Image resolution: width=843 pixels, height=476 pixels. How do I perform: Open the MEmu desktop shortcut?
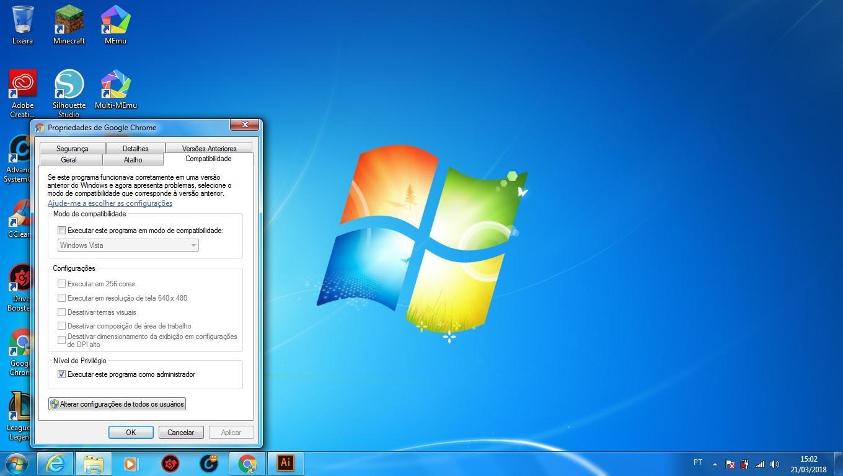116,25
